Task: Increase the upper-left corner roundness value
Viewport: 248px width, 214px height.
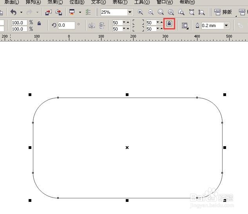Action: click(x=128, y=22)
